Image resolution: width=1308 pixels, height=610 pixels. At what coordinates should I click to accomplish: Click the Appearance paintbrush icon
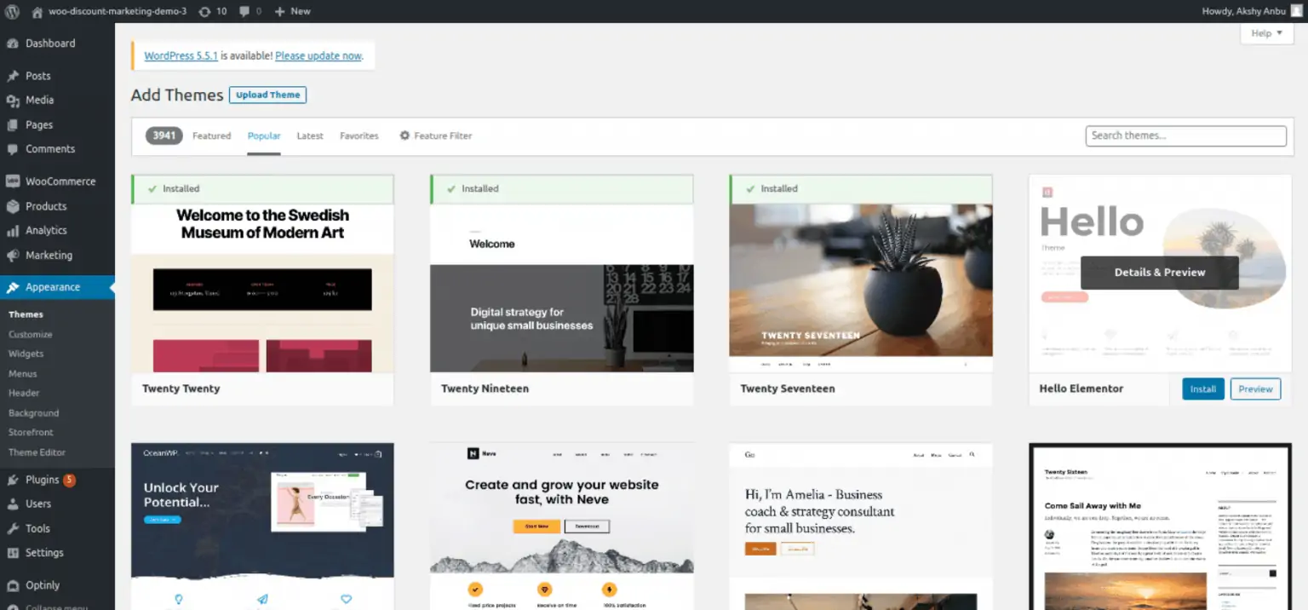[13, 288]
